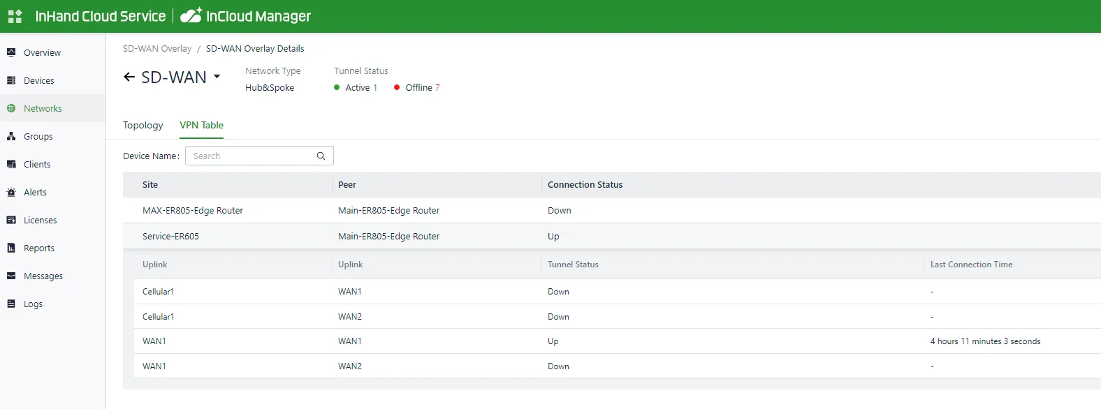Open Groups in the sidebar
The image size is (1101, 409).
coord(52,136)
